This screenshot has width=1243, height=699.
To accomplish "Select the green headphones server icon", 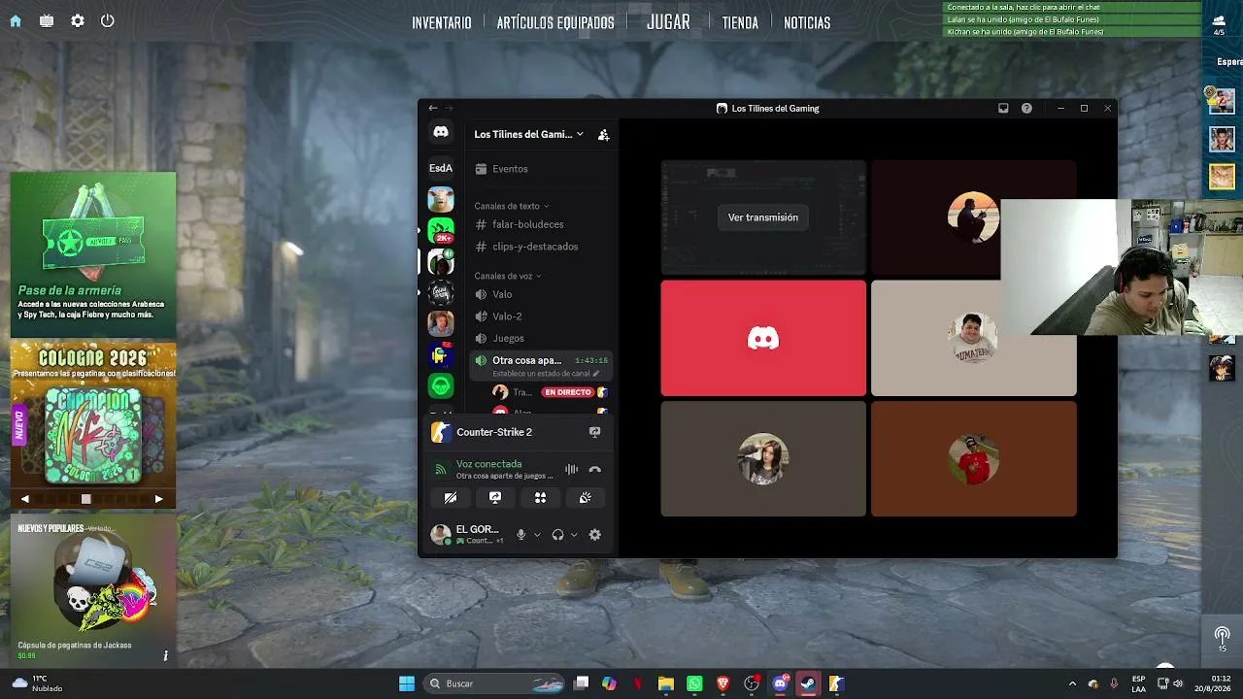I will pyautogui.click(x=441, y=385).
